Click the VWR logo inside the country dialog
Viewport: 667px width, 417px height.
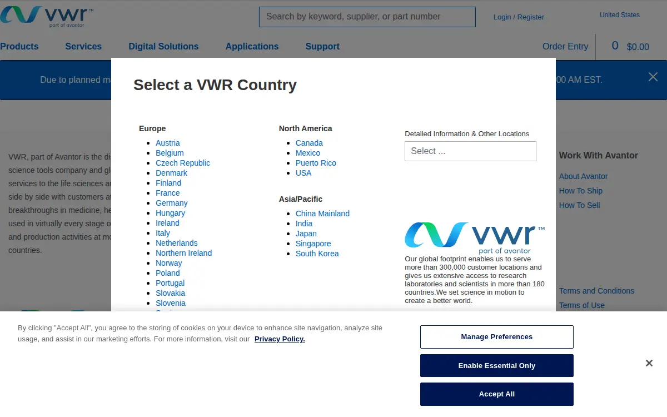475,238
